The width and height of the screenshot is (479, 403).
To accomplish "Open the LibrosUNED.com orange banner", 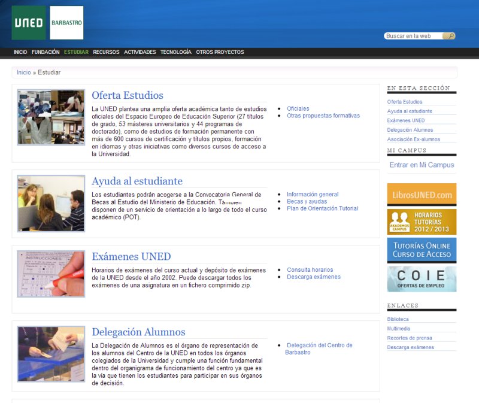I will [x=422, y=195].
